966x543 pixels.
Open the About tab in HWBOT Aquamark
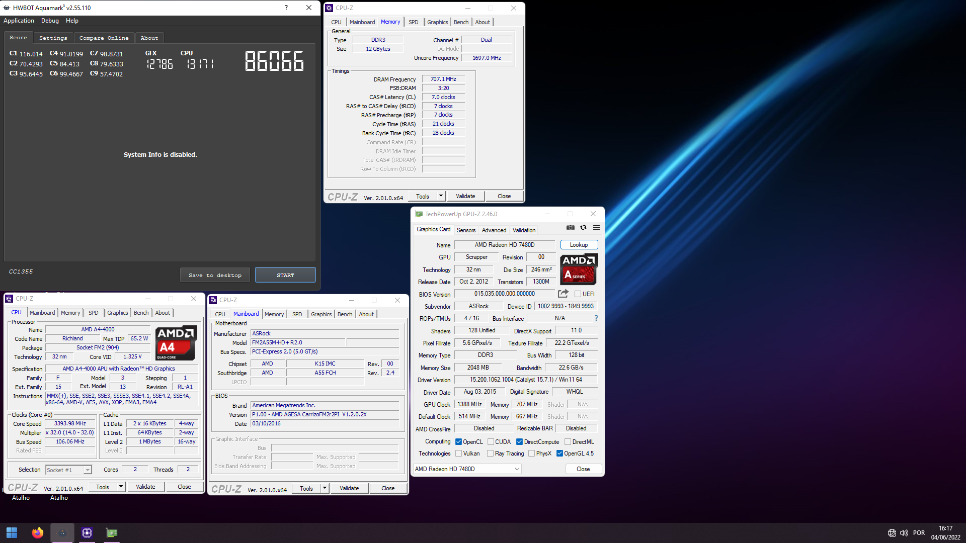149,38
